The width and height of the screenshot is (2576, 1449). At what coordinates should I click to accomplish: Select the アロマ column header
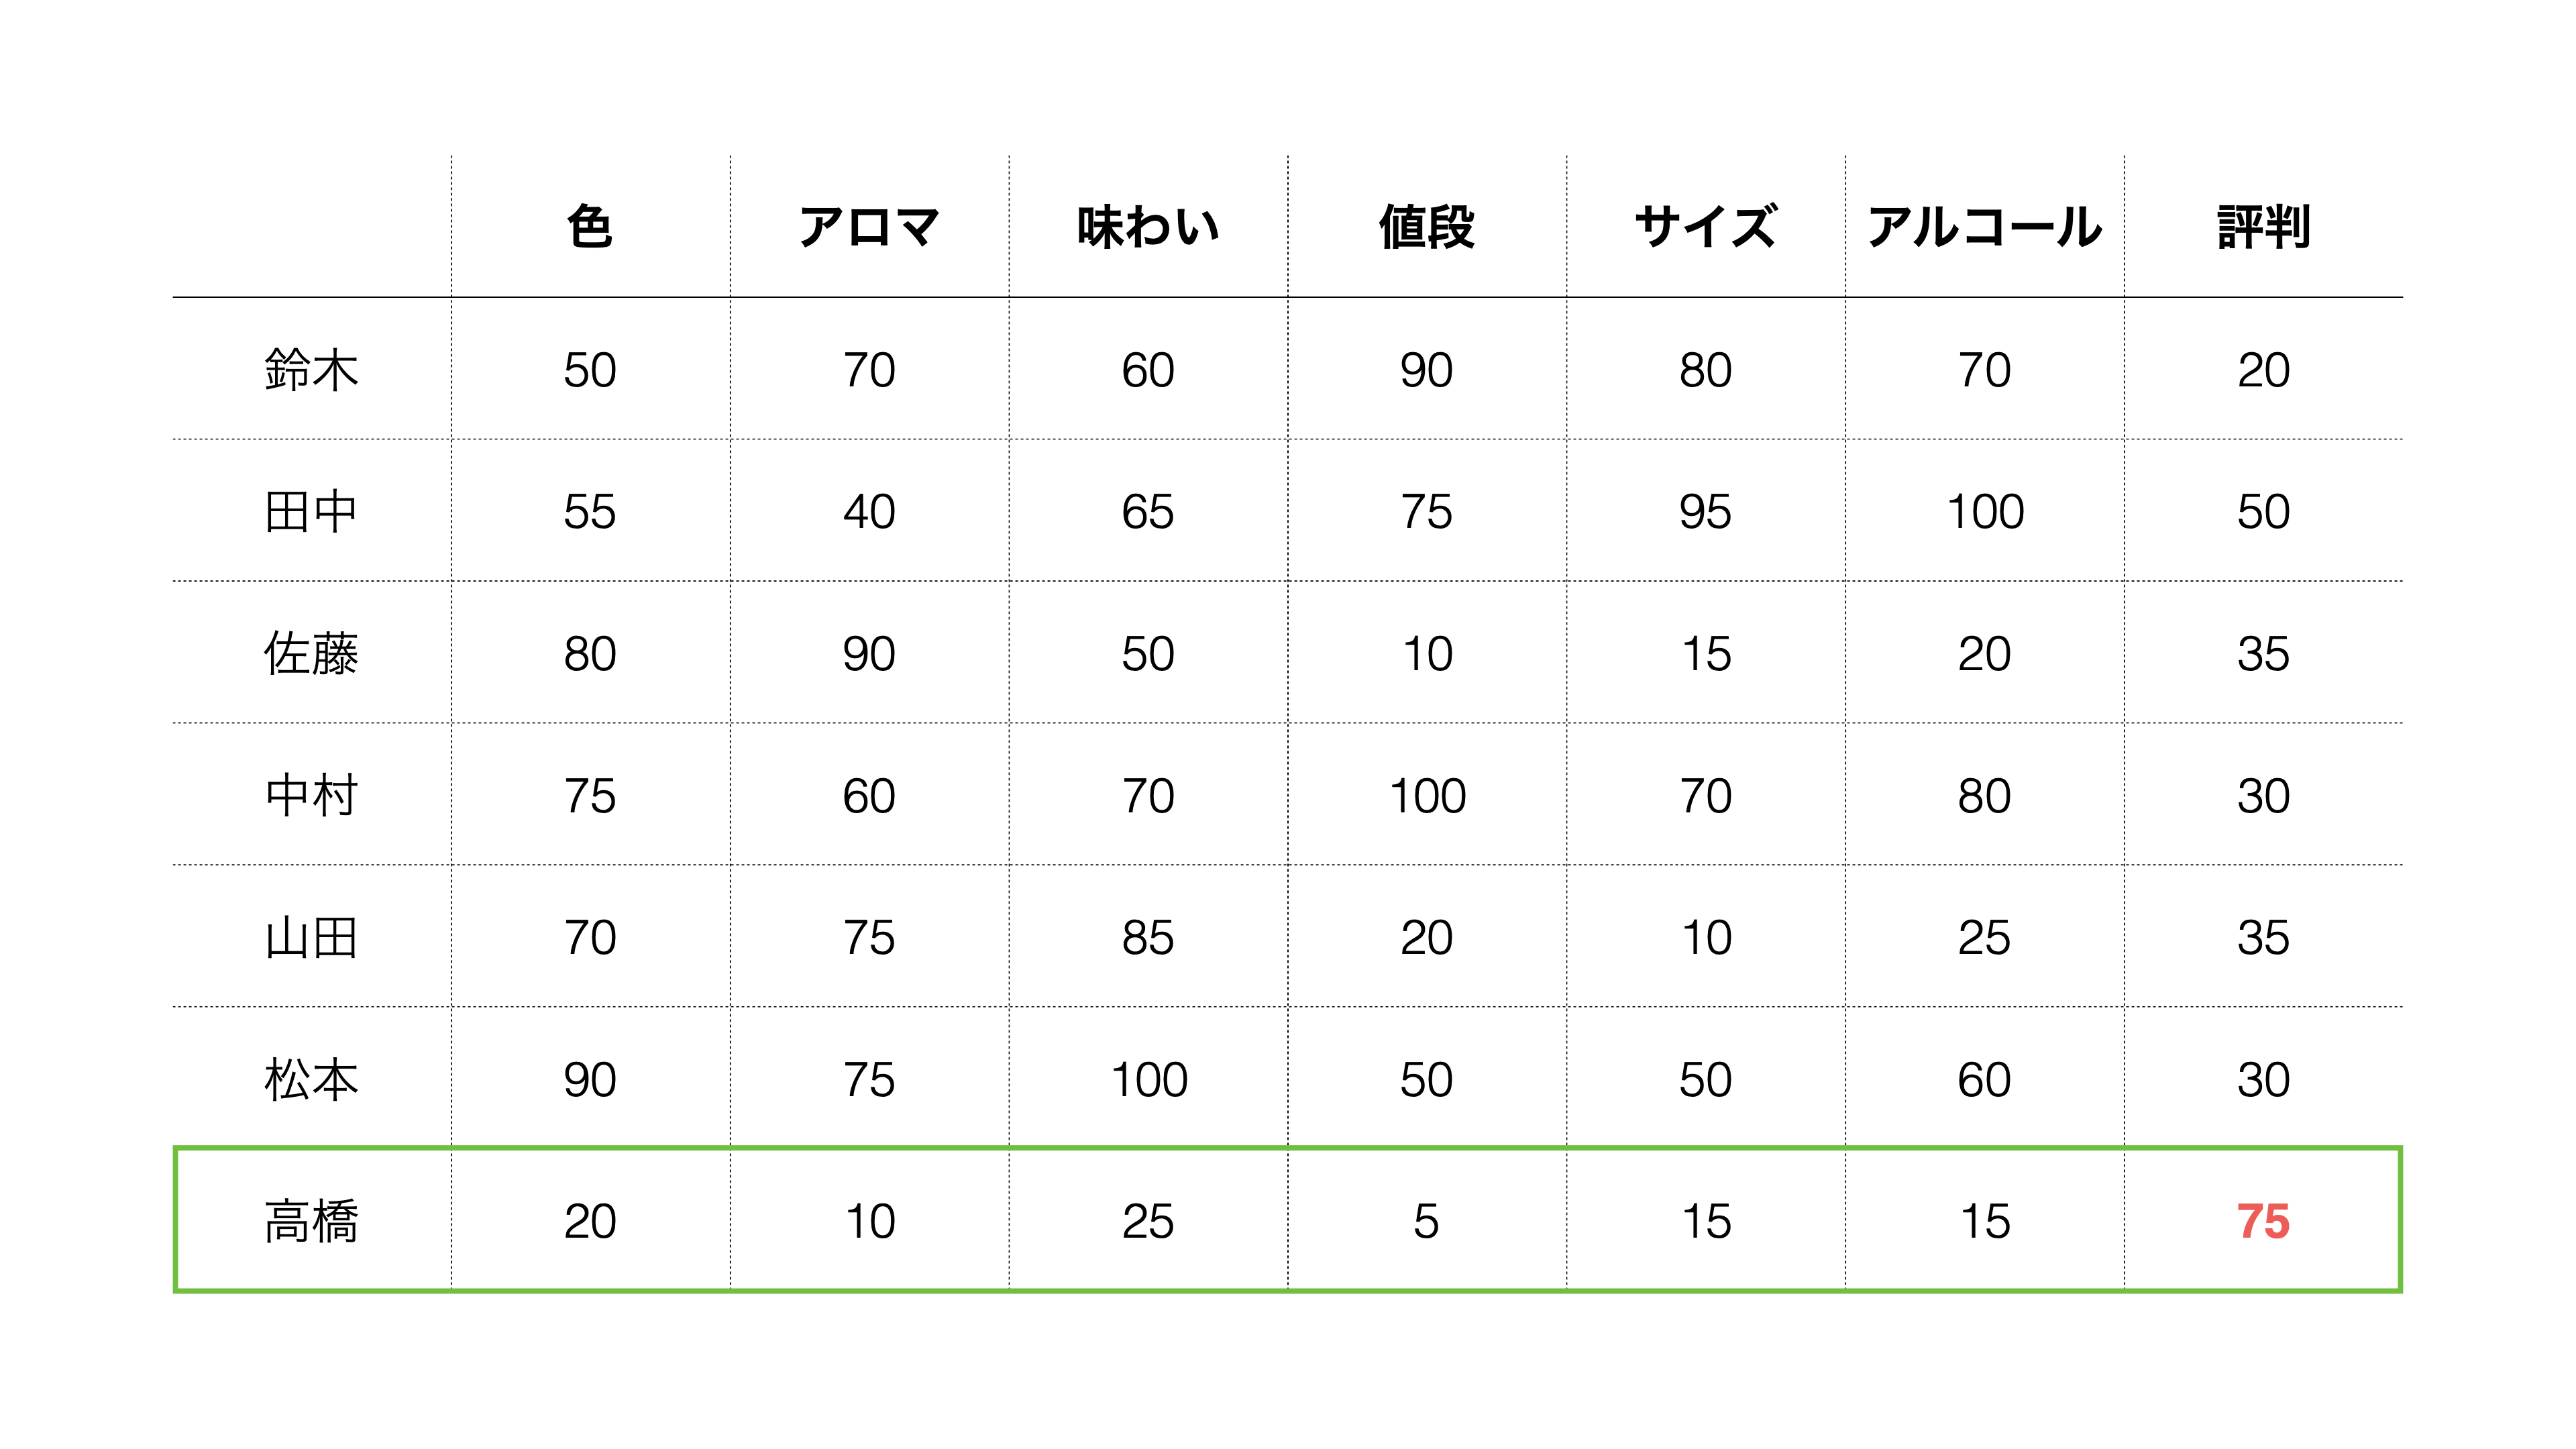click(868, 227)
